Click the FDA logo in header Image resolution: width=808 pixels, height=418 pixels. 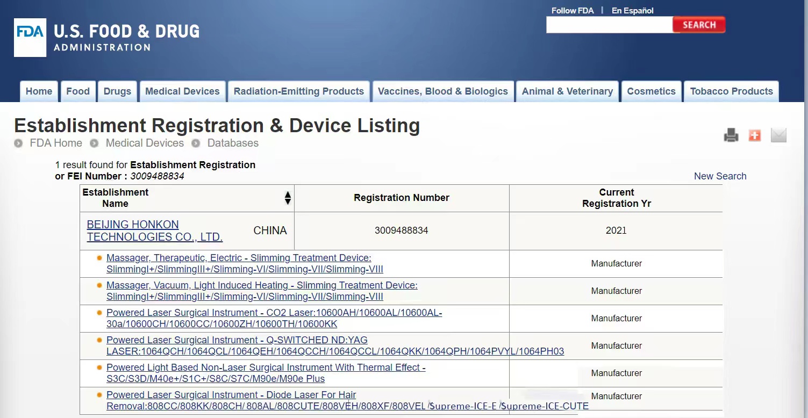pyautogui.click(x=30, y=38)
